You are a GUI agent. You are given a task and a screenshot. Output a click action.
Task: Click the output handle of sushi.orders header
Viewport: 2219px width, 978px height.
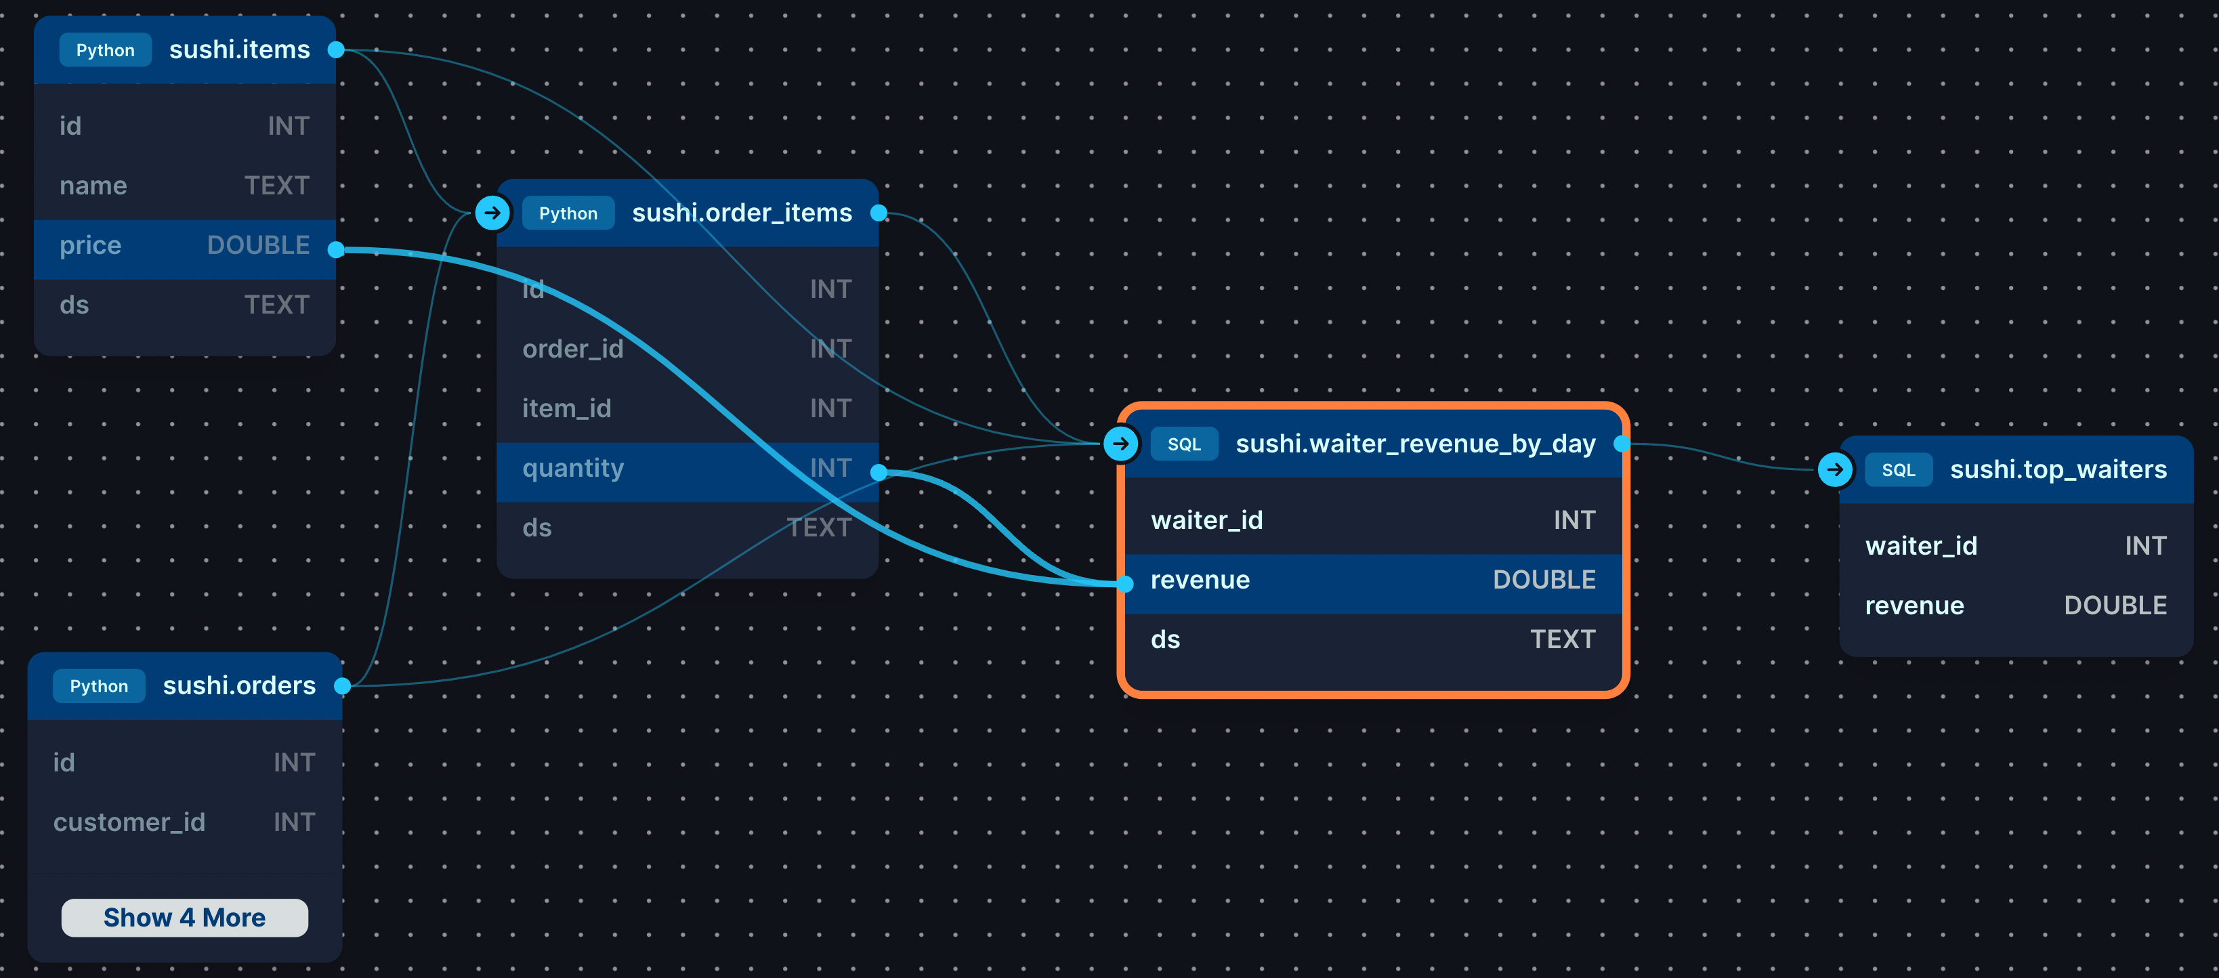click(x=342, y=686)
